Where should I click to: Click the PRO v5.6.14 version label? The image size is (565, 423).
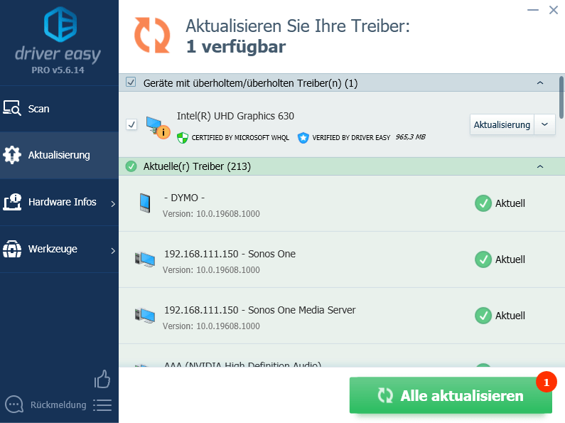click(58, 70)
